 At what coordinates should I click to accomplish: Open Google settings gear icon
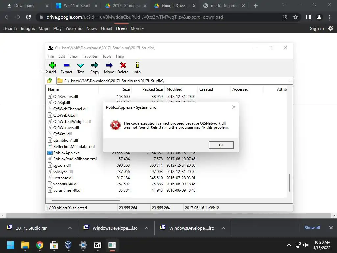point(331,28)
